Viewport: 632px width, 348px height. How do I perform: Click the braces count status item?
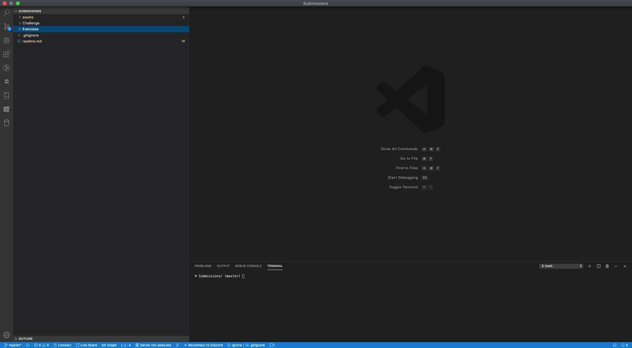click(x=126, y=345)
